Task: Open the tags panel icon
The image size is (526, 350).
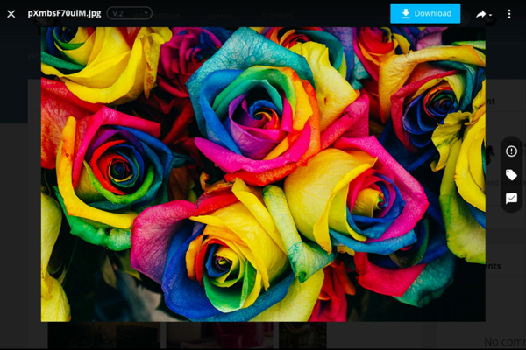Action: pos(511,174)
